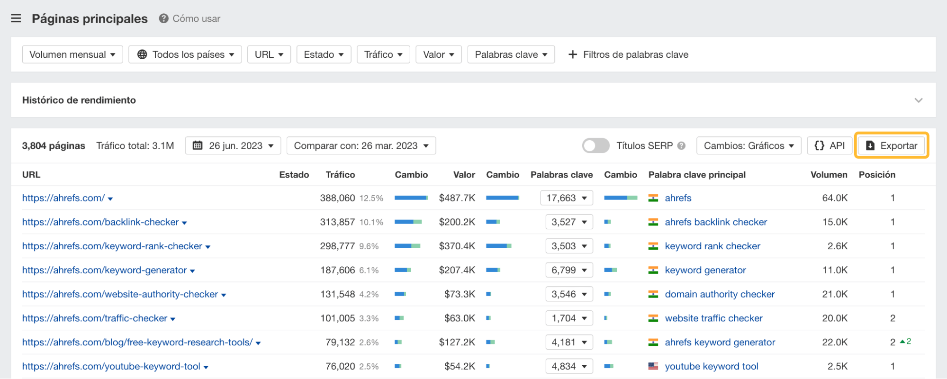Click India flag beside ahrefs backlink checker
This screenshot has width=947, height=379.
pos(653,222)
